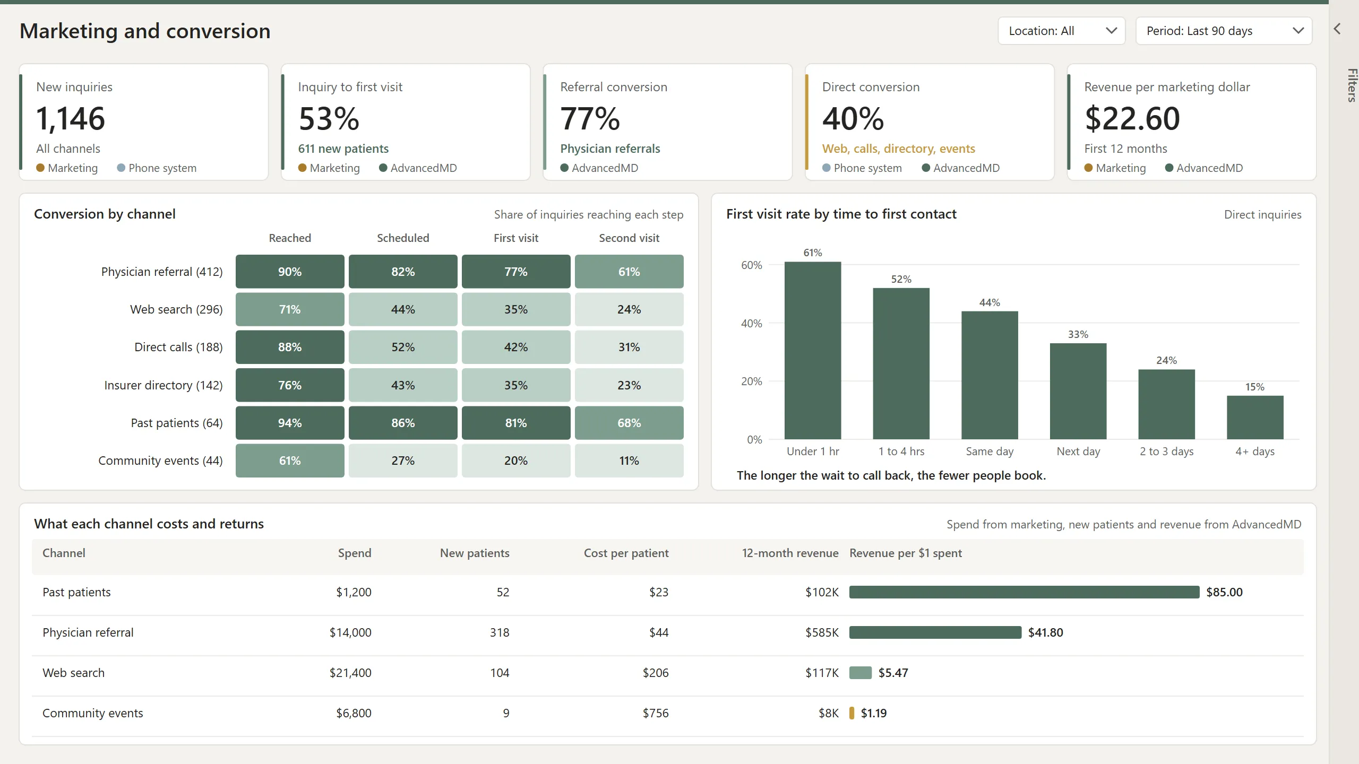
Task: Click the Physician referral First visit 77% cell
Action: (x=516, y=272)
